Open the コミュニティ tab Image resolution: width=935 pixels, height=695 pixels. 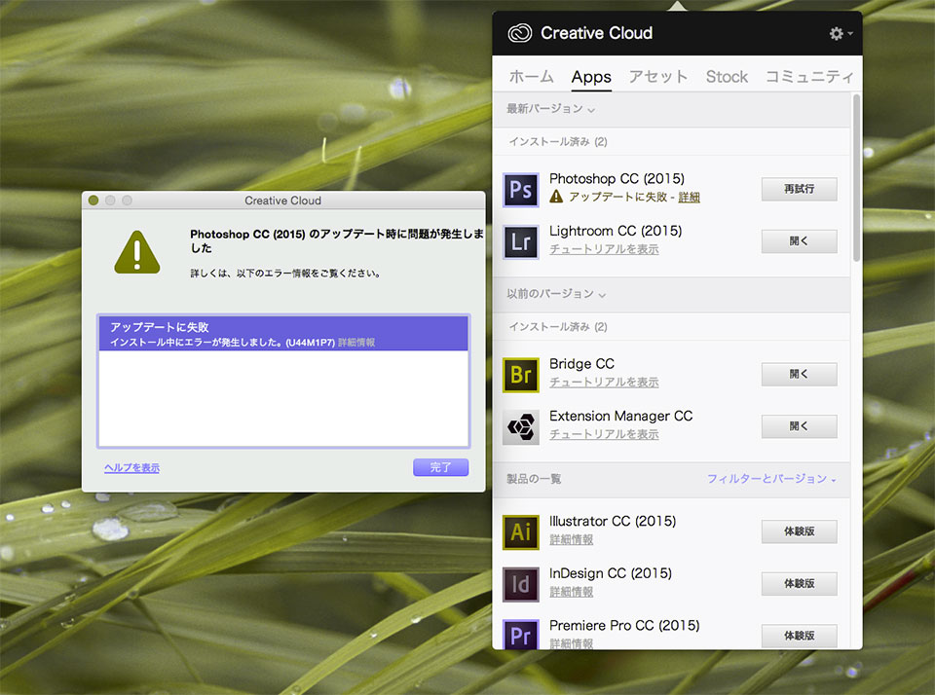(809, 77)
